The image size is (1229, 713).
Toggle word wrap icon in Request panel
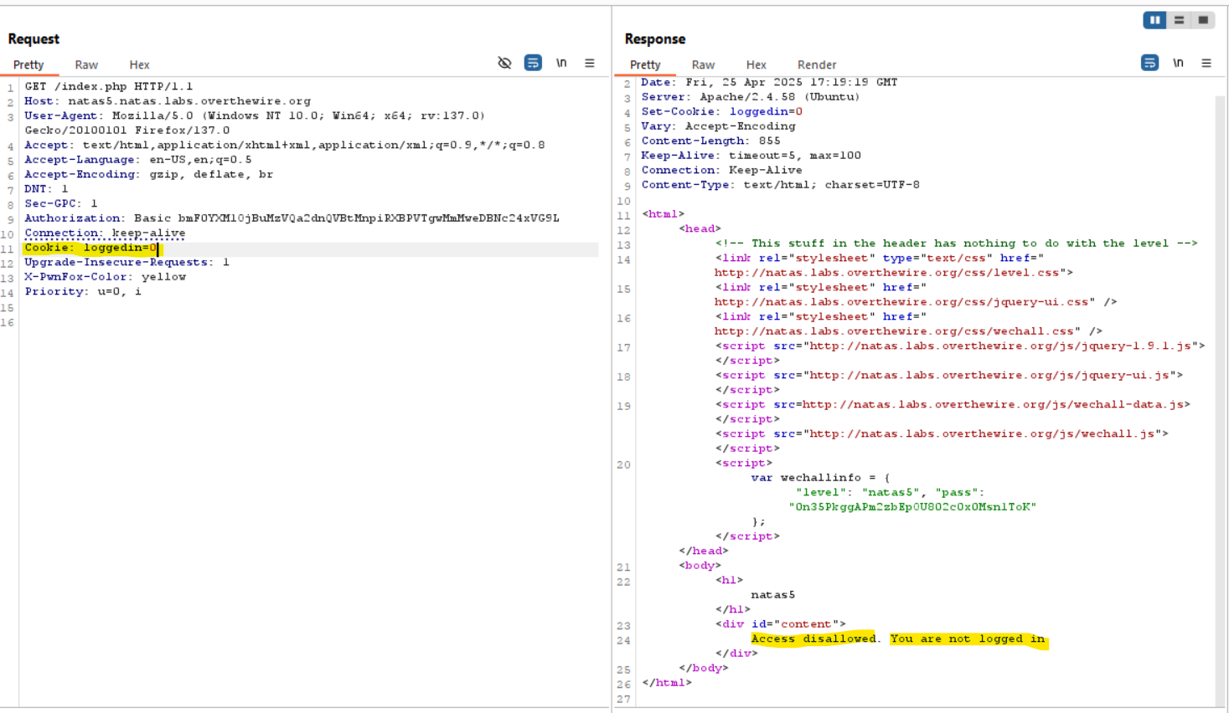[533, 63]
